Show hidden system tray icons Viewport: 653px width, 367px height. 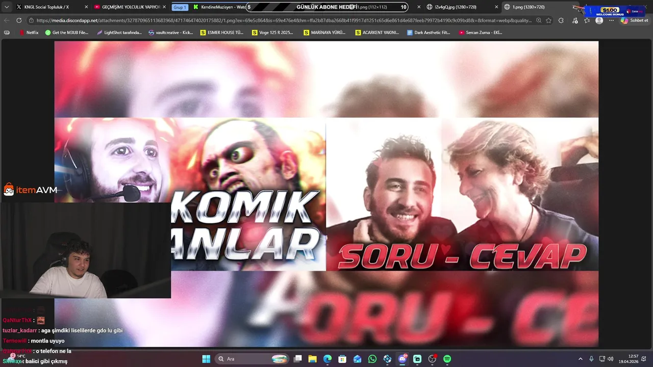click(x=580, y=359)
